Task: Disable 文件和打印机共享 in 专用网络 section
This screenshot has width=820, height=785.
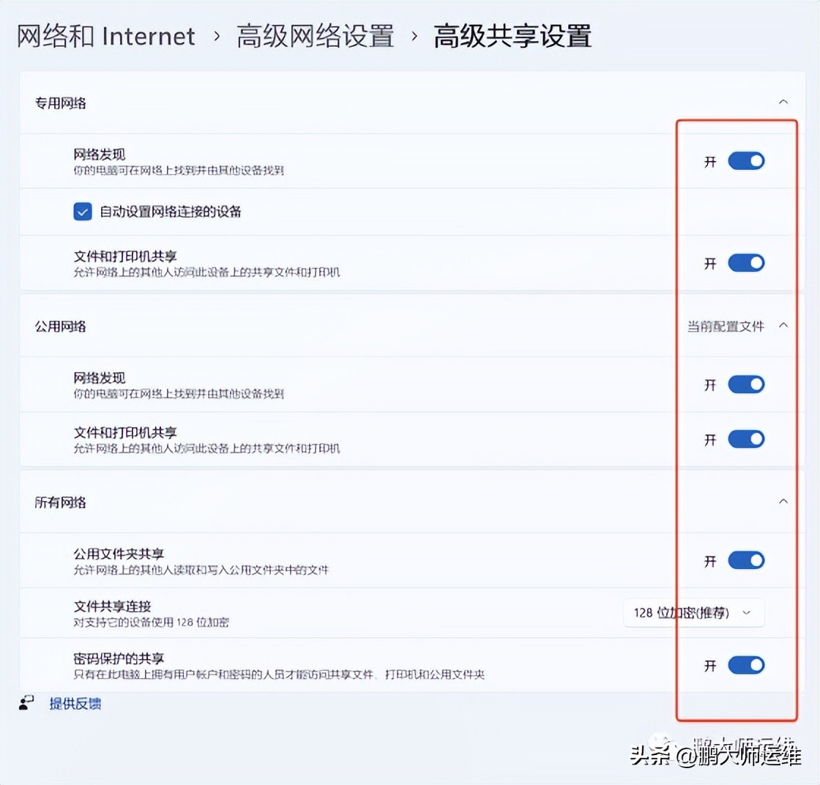Action: pyautogui.click(x=746, y=262)
